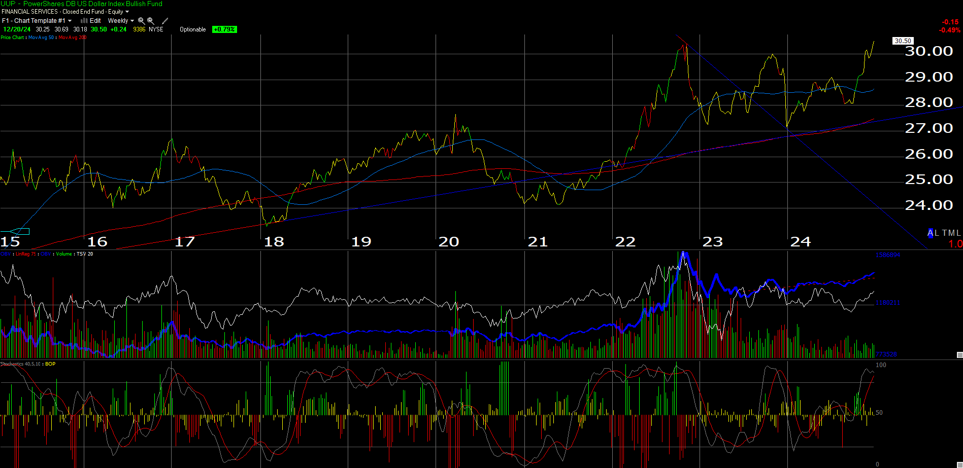Viewport: 963px width, 468px height.
Task: Click the 30.69 high price value
Action: [x=61, y=29]
